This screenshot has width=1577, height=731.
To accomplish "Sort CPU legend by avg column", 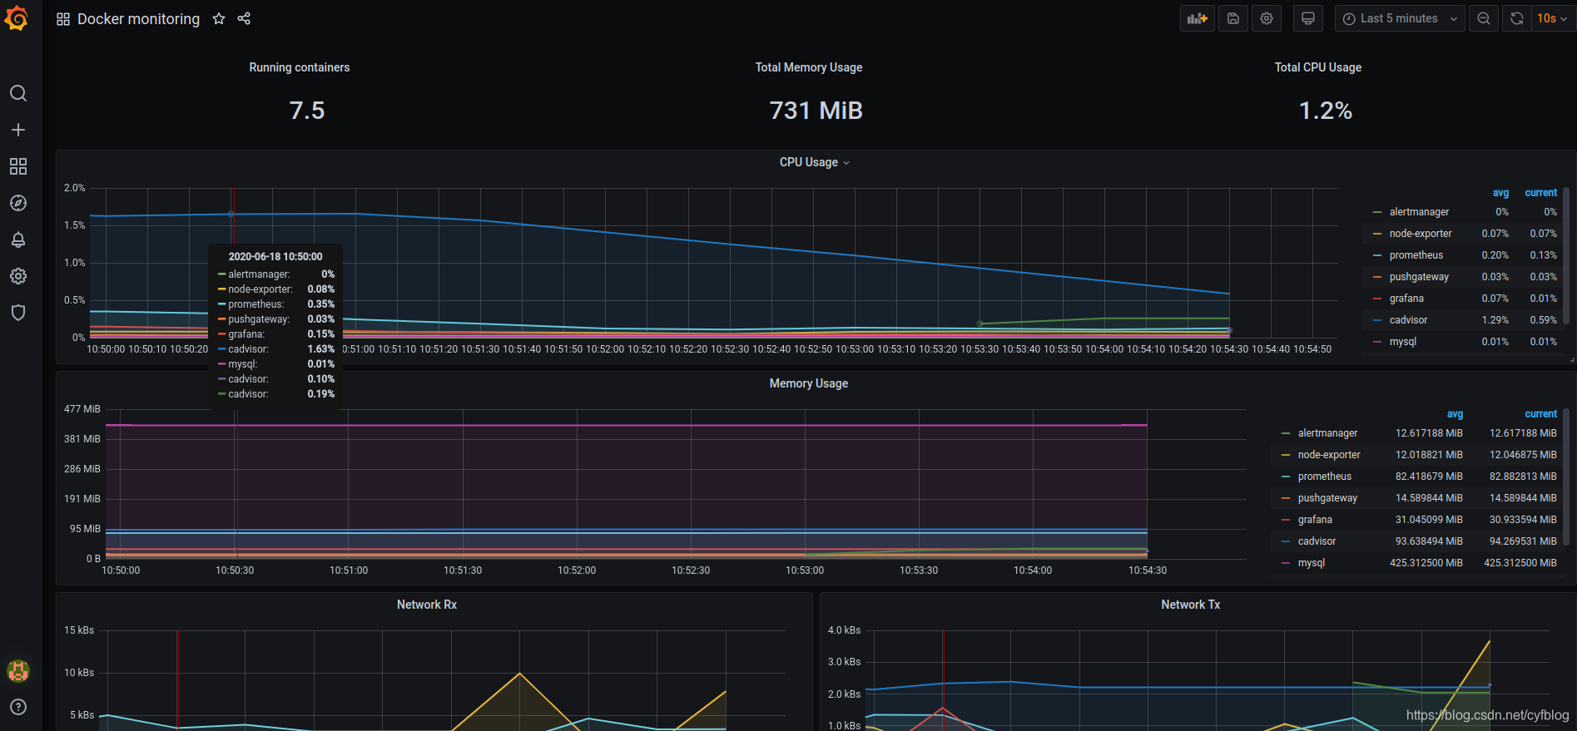I will (1500, 192).
